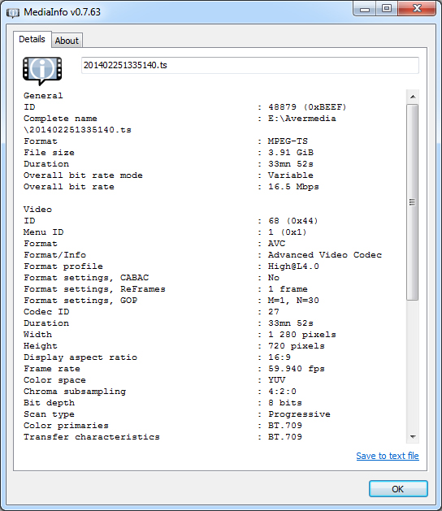Click the Transfer characteristics value 'BT.709'
This screenshot has width=442, height=511.
pyautogui.click(x=285, y=437)
